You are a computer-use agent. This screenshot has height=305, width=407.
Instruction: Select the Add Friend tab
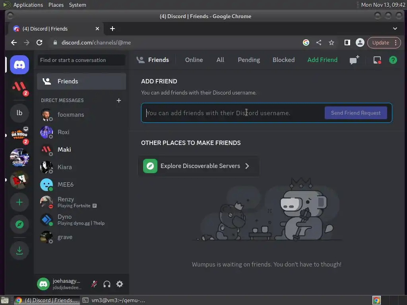coord(322,60)
